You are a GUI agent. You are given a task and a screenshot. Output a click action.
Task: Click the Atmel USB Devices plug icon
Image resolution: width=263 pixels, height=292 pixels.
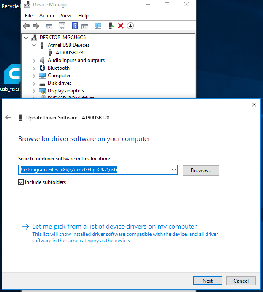pyautogui.click(x=42, y=45)
